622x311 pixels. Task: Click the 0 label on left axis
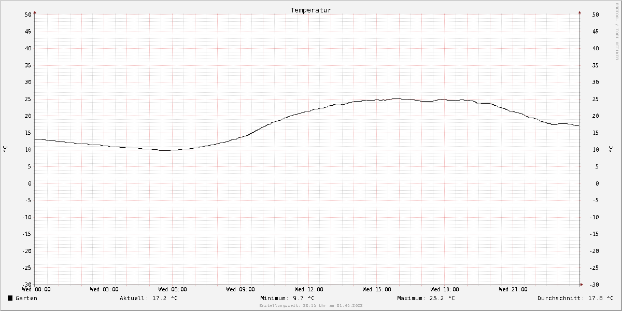pyautogui.click(x=30, y=183)
